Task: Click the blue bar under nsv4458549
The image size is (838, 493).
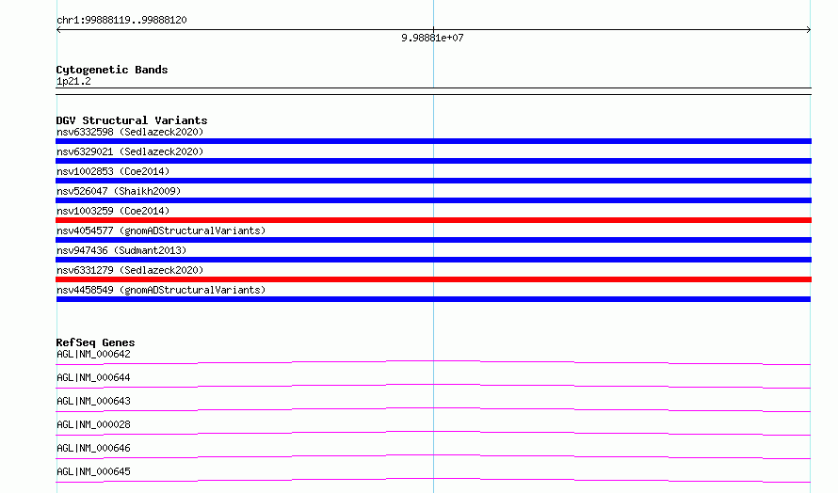Action: 433,299
